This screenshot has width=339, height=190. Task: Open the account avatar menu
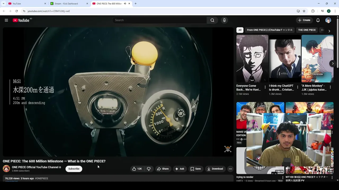pyautogui.click(x=328, y=20)
